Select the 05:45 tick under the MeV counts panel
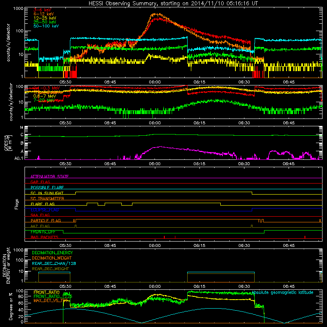The width and height of the screenshot is (327, 327). 110,123
